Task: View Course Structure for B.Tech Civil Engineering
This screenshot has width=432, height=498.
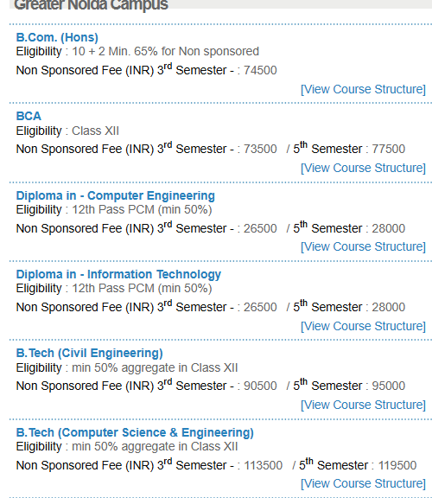Action: tap(363, 405)
